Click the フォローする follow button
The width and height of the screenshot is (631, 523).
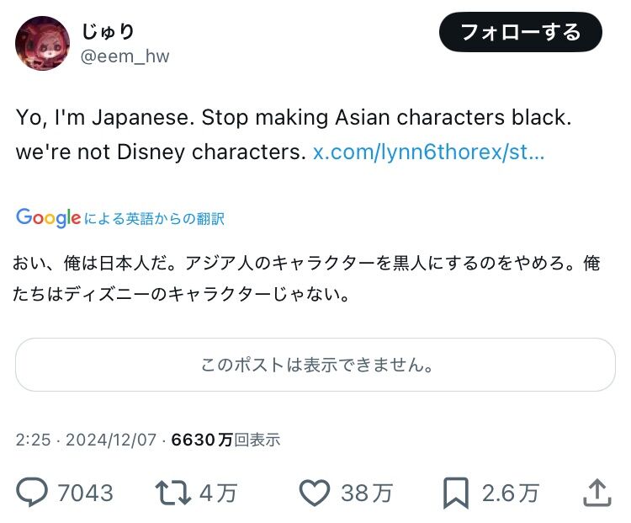coord(520,32)
